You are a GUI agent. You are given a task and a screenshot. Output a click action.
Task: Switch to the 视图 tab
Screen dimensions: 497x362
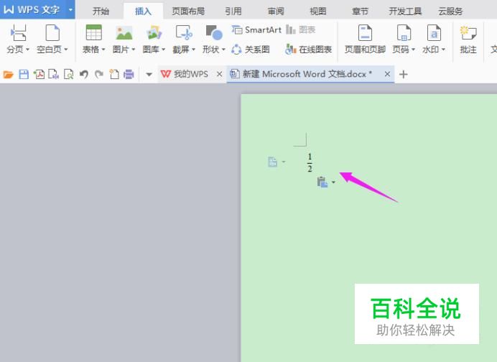pos(318,11)
